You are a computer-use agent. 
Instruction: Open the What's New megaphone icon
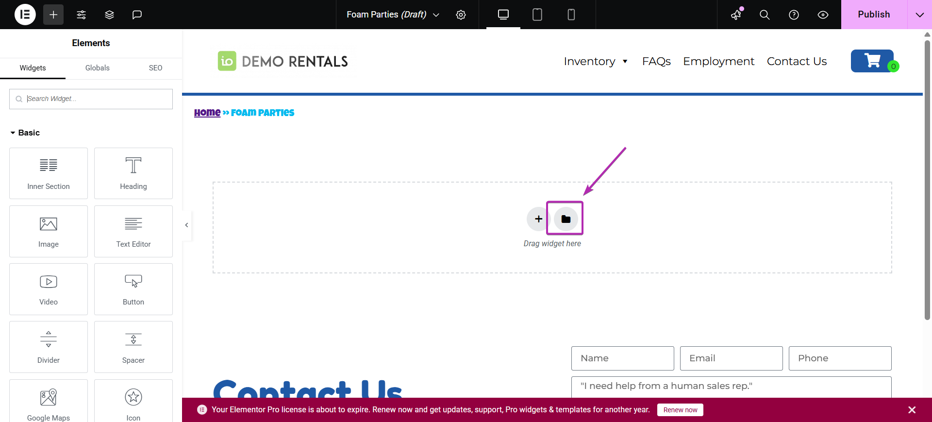[736, 15]
